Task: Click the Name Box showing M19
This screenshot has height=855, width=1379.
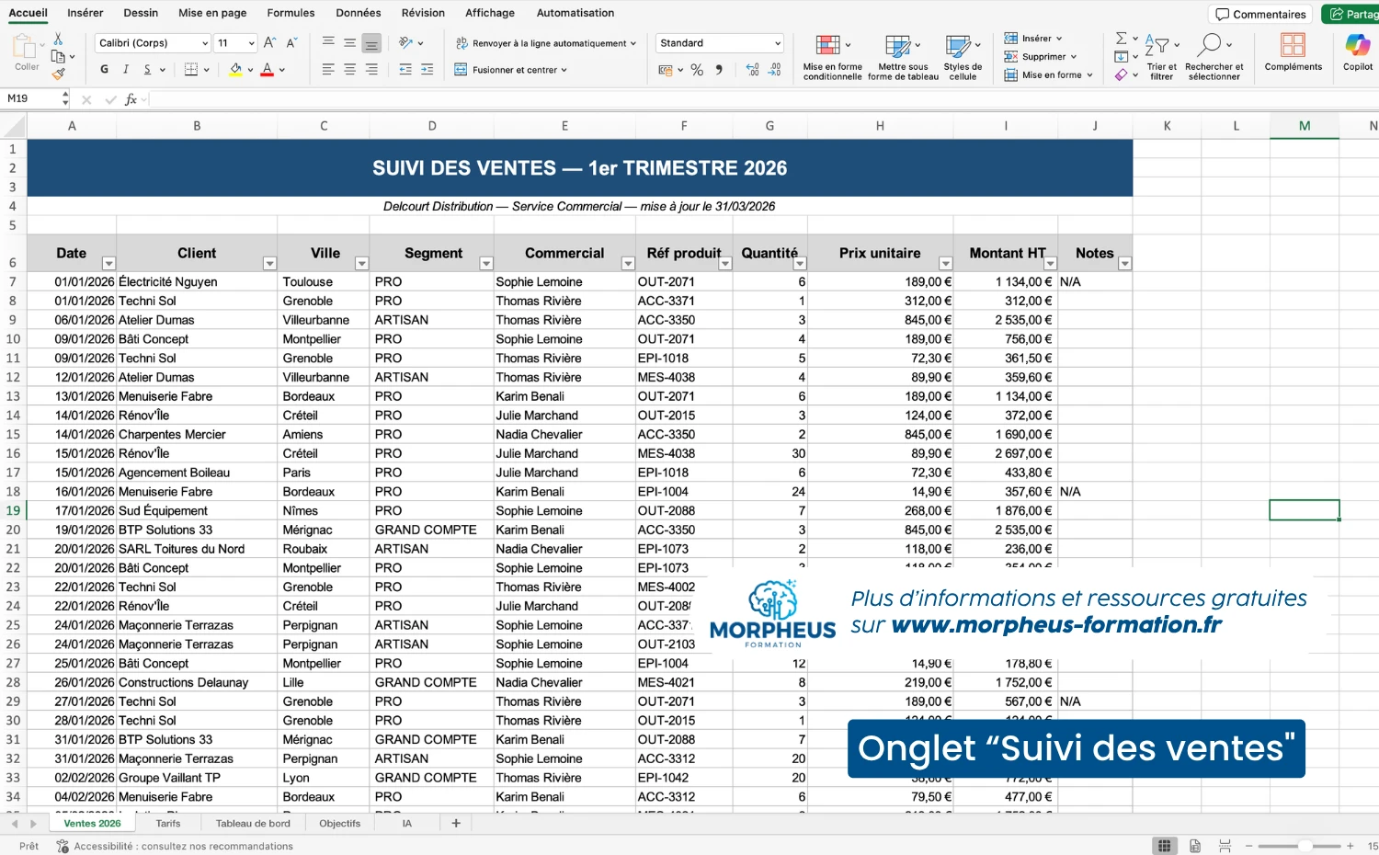Action: pos(31,98)
